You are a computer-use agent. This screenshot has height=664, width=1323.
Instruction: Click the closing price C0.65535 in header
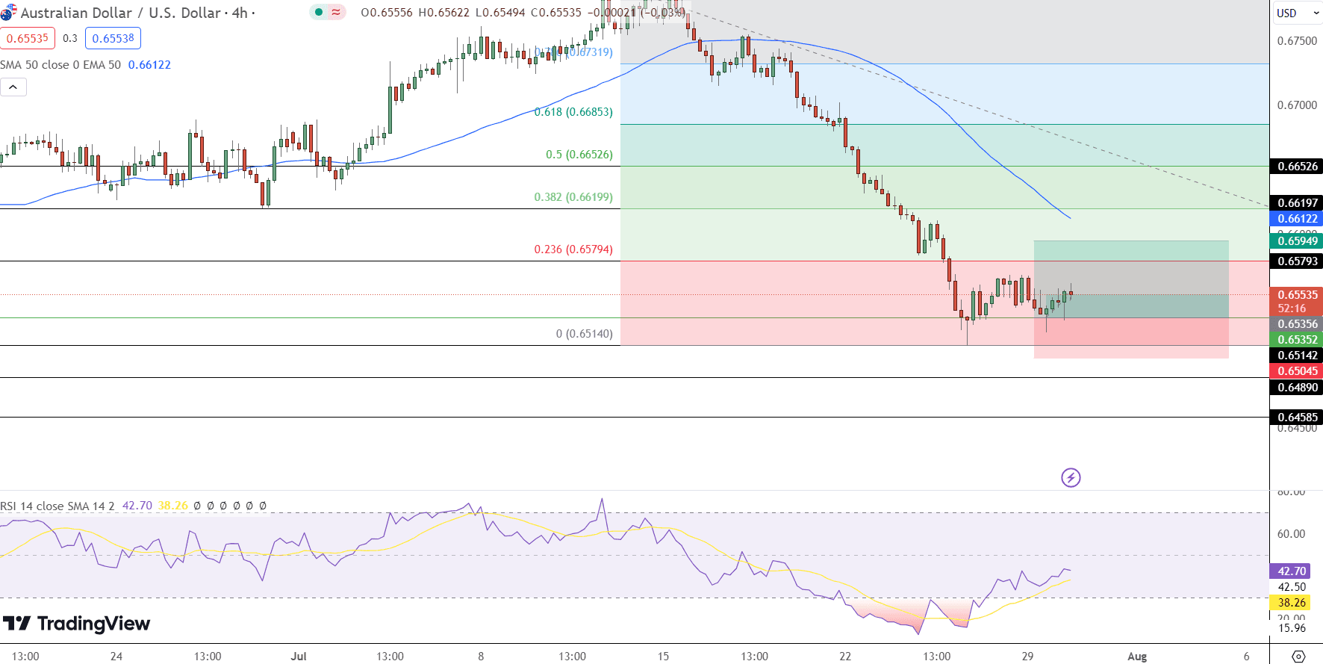556,13
